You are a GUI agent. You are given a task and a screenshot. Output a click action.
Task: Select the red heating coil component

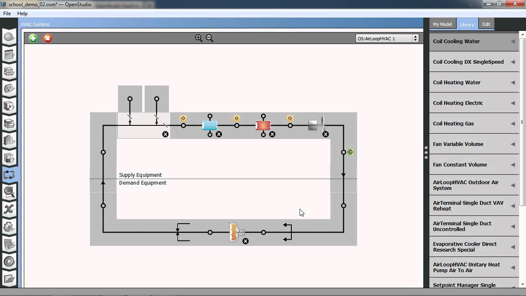pos(263,125)
